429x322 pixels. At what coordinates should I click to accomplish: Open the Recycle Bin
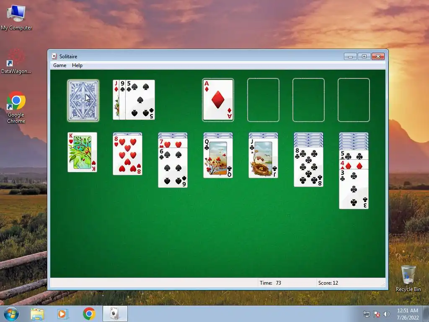click(x=408, y=278)
